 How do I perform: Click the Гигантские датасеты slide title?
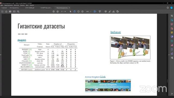(41, 26)
